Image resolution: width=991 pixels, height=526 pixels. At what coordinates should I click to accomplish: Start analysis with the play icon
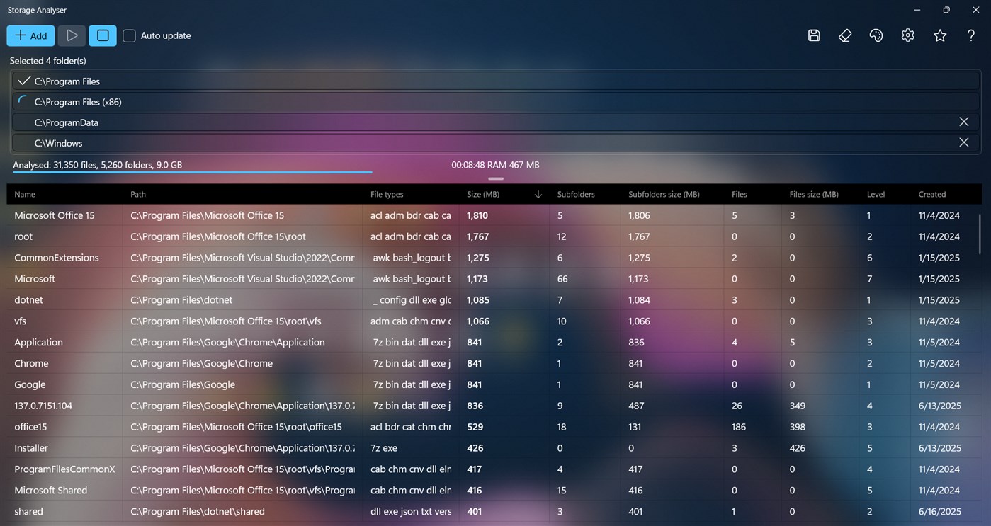71,35
